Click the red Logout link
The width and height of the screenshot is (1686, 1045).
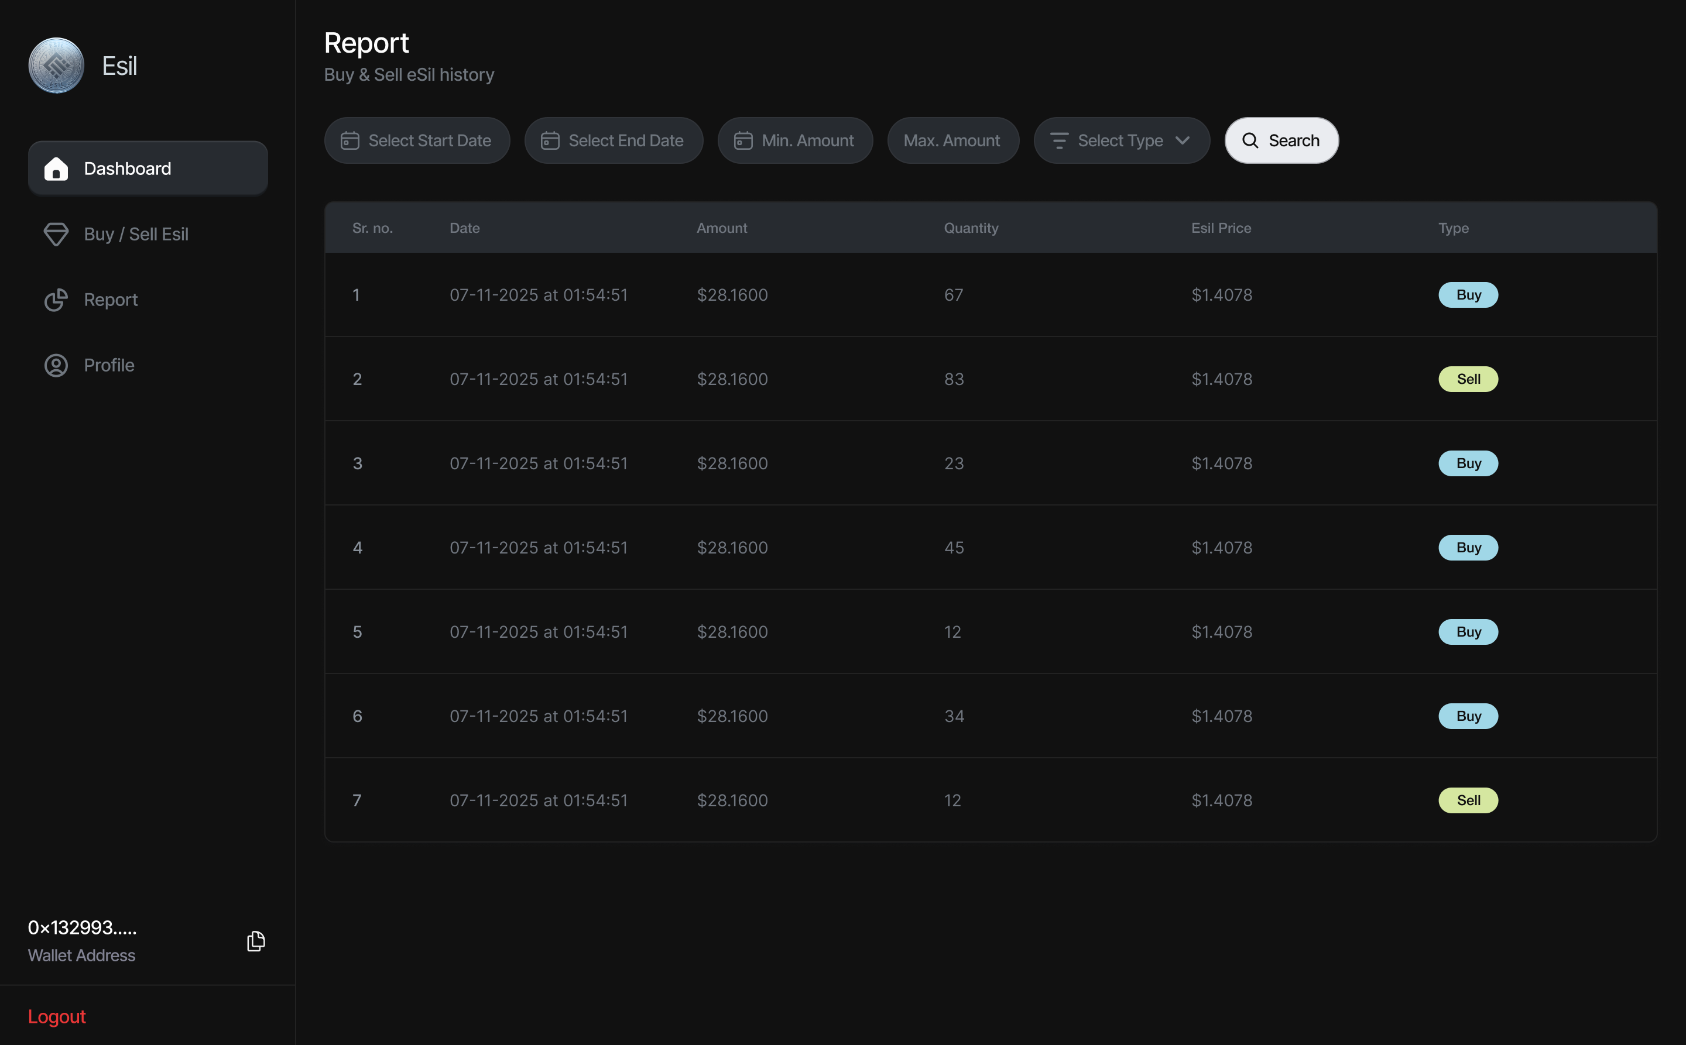57,1016
